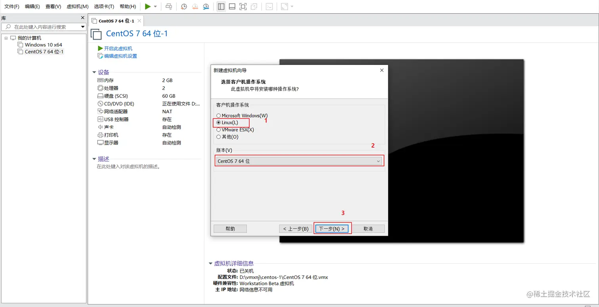Screen dimensions: 599x307
Task: Click 编辑虚拟机设置 link
Action: 120,56
